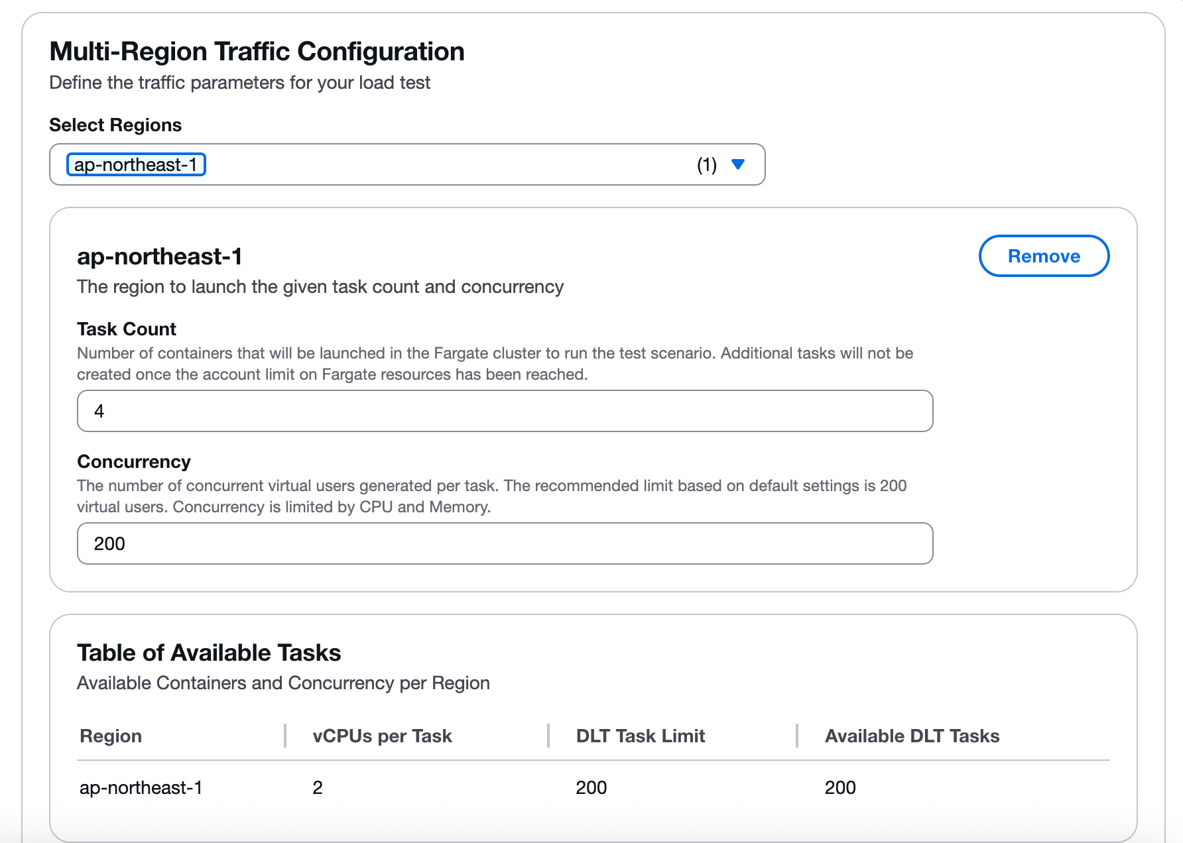Click the DLT Task Limit value 200
Image resolution: width=1183 pixels, height=843 pixels.
[x=591, y=787]
